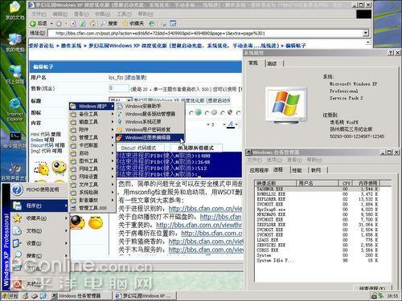The image size is (402, 301).
Task: Click 关机(U) shutdown in the Start menu
Action: click(39, 284)
